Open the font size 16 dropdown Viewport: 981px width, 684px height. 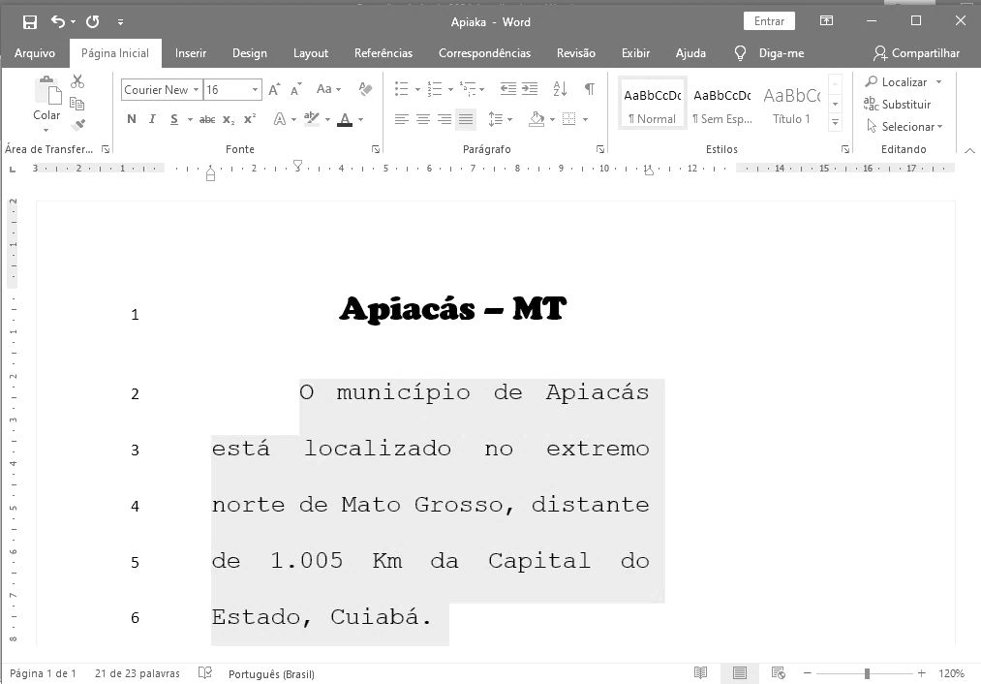tap(255, 89)
